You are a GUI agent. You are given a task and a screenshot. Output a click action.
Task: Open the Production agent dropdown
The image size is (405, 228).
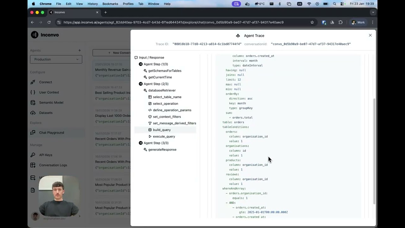(56, 59)
